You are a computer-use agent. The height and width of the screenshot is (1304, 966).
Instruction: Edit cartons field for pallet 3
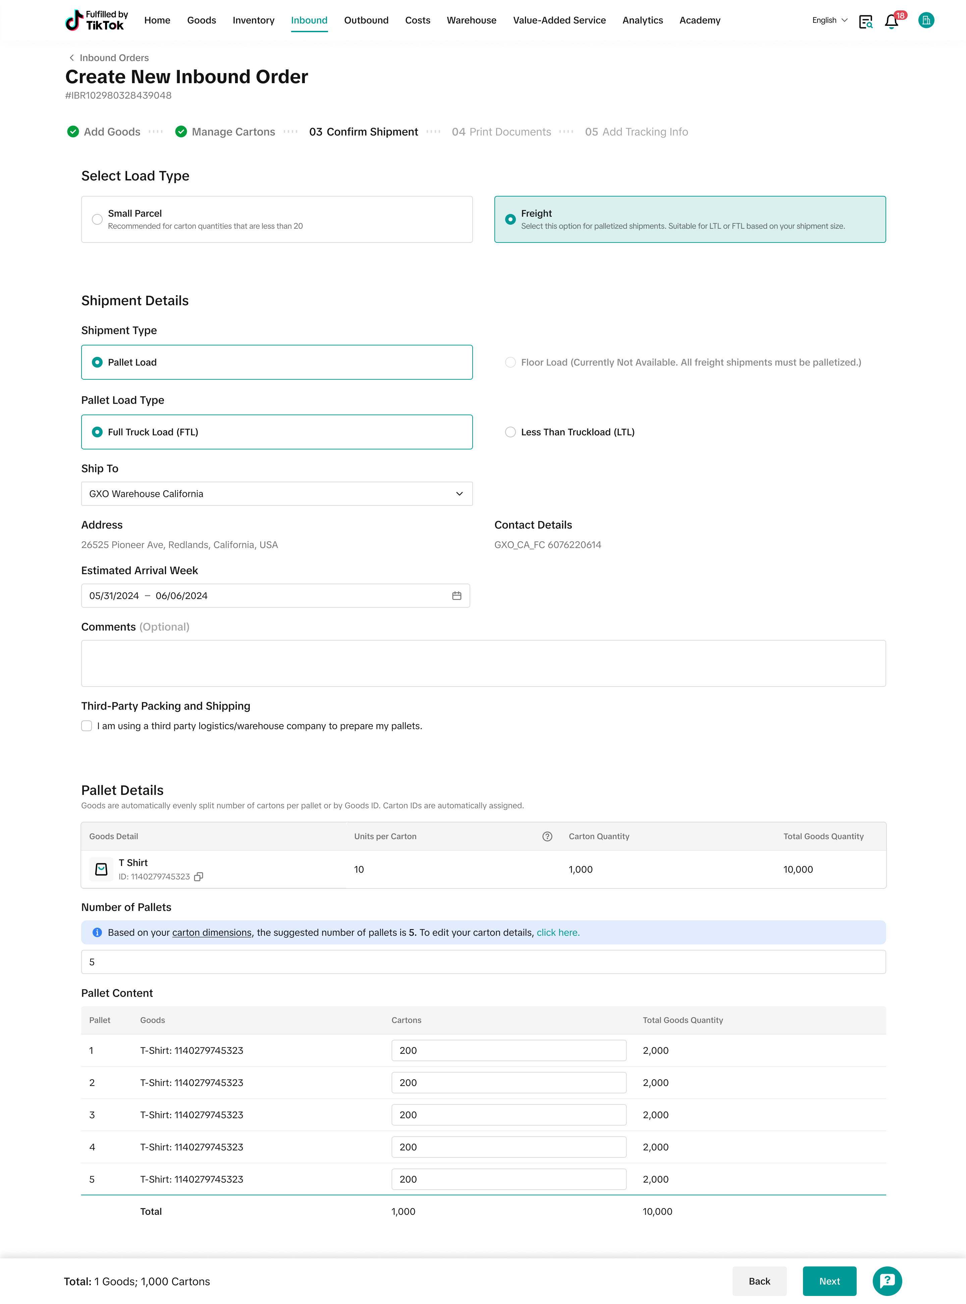pyautogui.click(x=508, y=1115)
